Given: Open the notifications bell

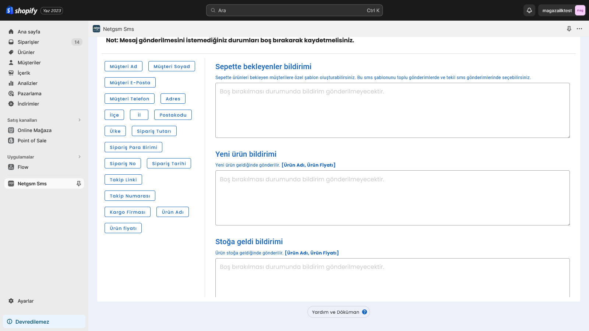Looking at the screenshot, I should (x=529, y=10).
